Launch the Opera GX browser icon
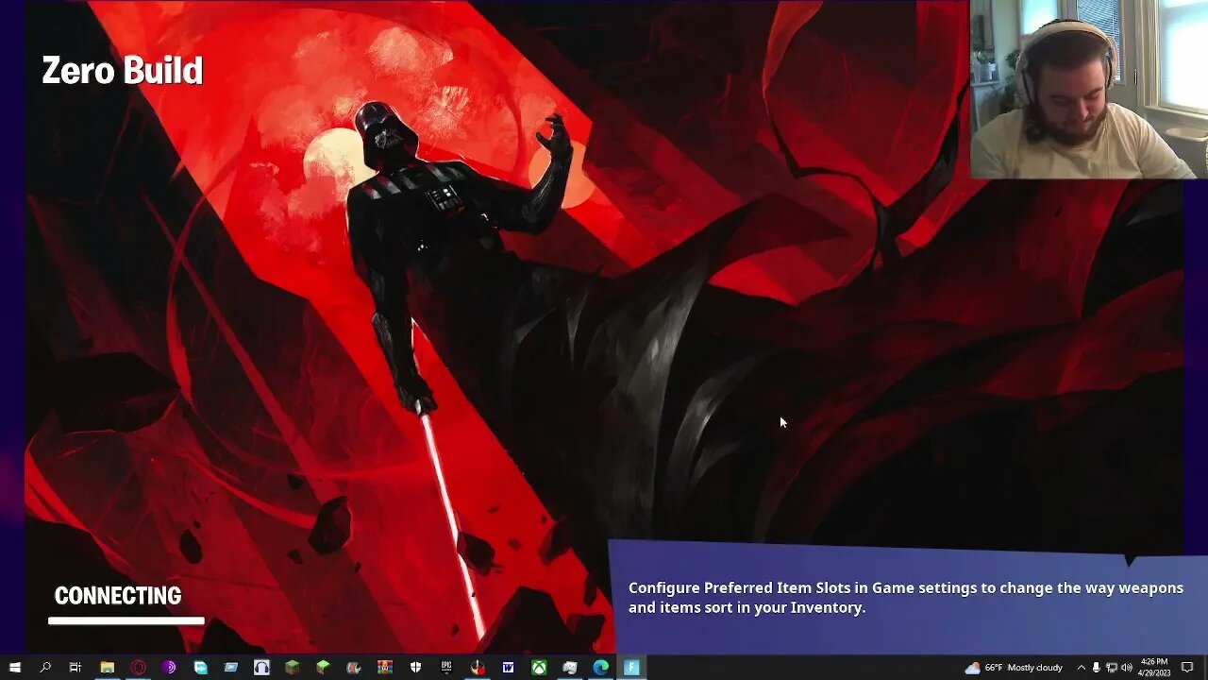This screenshot has height=680, width=1208. click(x=138, y=668)
